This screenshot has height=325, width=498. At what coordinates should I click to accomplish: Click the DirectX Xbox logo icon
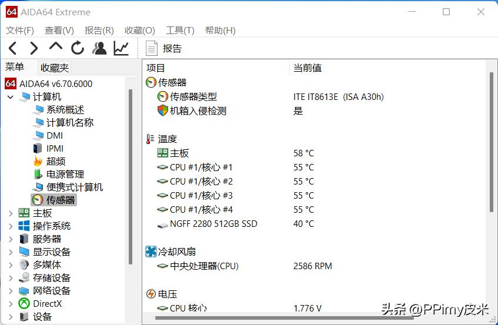(24, 303)
